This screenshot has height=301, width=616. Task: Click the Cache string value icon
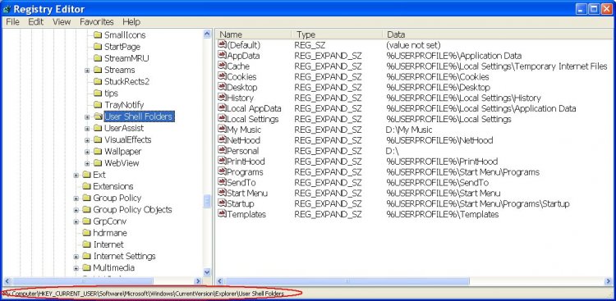point(223,66)
